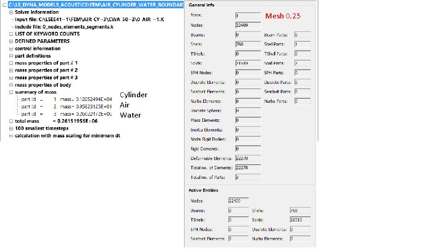Image resolution: width=444 pixels, height=249 pixels.
Task: Expand the total mass node
Action: pos(11,121)
